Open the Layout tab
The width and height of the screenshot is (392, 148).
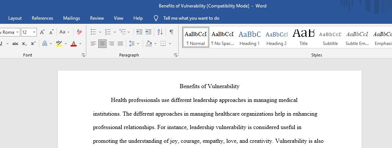coord(15,18)
